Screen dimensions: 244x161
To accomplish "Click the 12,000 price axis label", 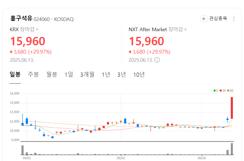I will click(15, 121).
